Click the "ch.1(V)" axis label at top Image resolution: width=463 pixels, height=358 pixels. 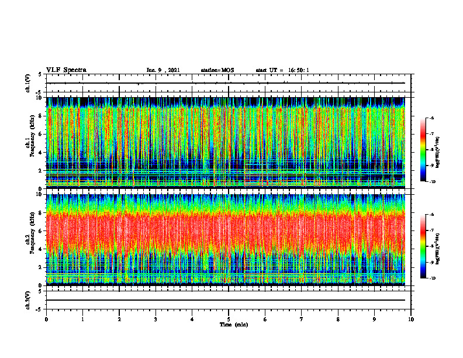(27, 83)
